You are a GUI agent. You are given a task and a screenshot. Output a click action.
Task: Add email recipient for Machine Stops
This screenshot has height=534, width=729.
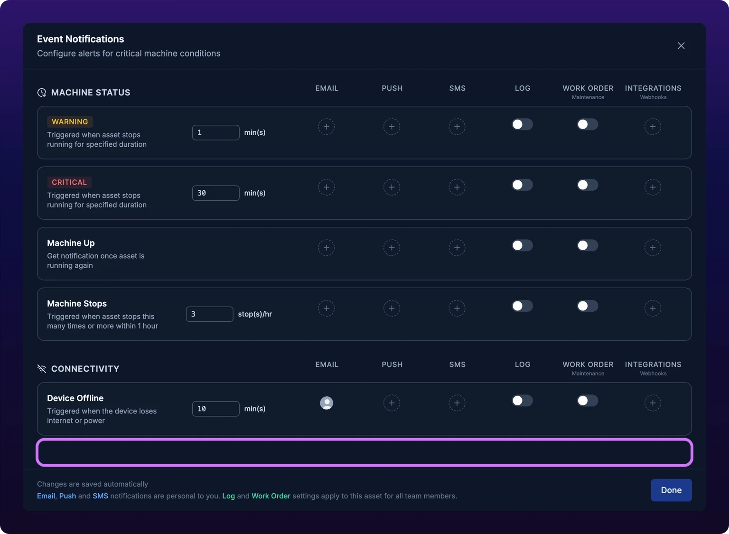327,308
